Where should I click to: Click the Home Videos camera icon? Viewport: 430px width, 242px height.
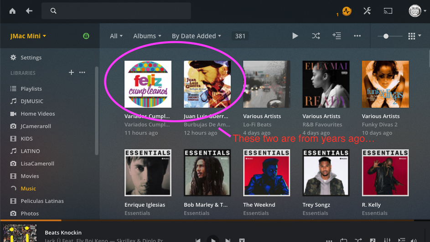(13, 114)
